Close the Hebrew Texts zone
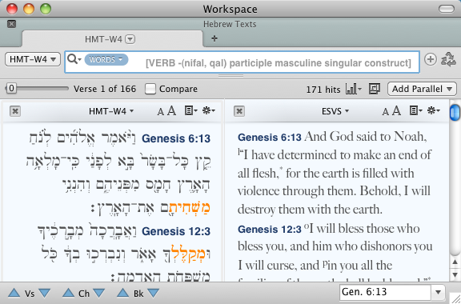Image resolution: width=461 pixels, height=304 pixels. [11, 24]
